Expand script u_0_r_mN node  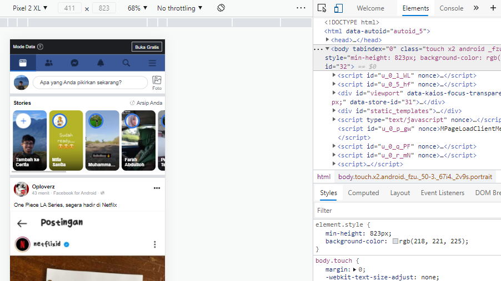334,155
